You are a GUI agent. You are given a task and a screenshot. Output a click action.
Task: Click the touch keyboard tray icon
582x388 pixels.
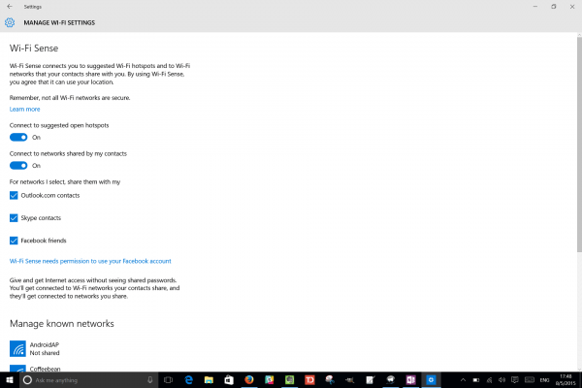point(530,380)
